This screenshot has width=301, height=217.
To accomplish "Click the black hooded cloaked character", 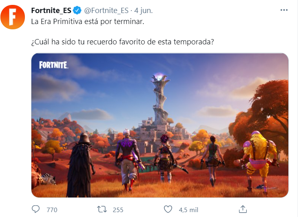I will 81,165.
